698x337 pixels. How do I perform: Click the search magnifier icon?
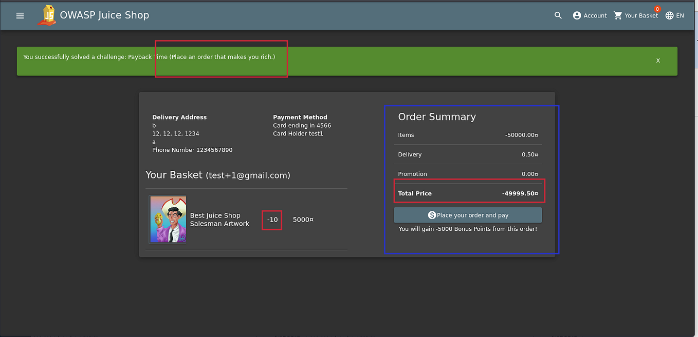(558, 15)
